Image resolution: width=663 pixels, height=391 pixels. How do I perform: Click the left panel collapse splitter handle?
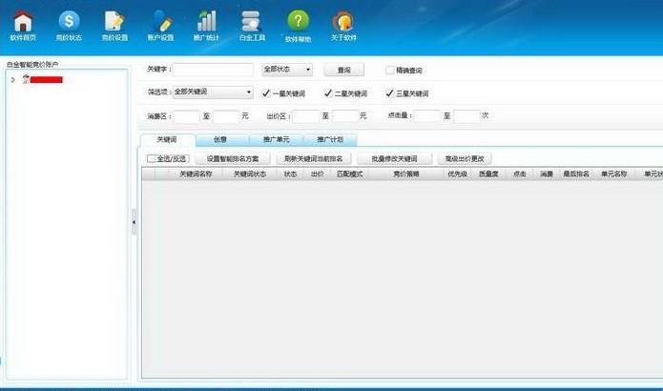point(134,221)
